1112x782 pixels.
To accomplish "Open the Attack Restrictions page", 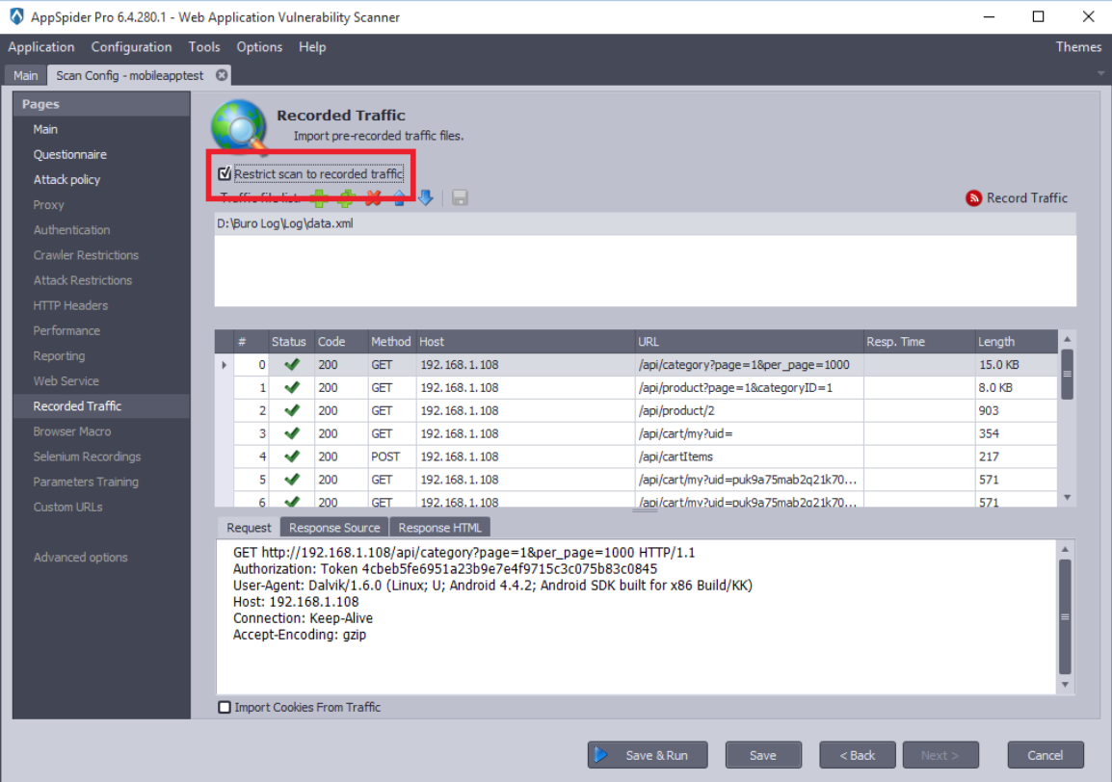I will click(x=83, y=280).
